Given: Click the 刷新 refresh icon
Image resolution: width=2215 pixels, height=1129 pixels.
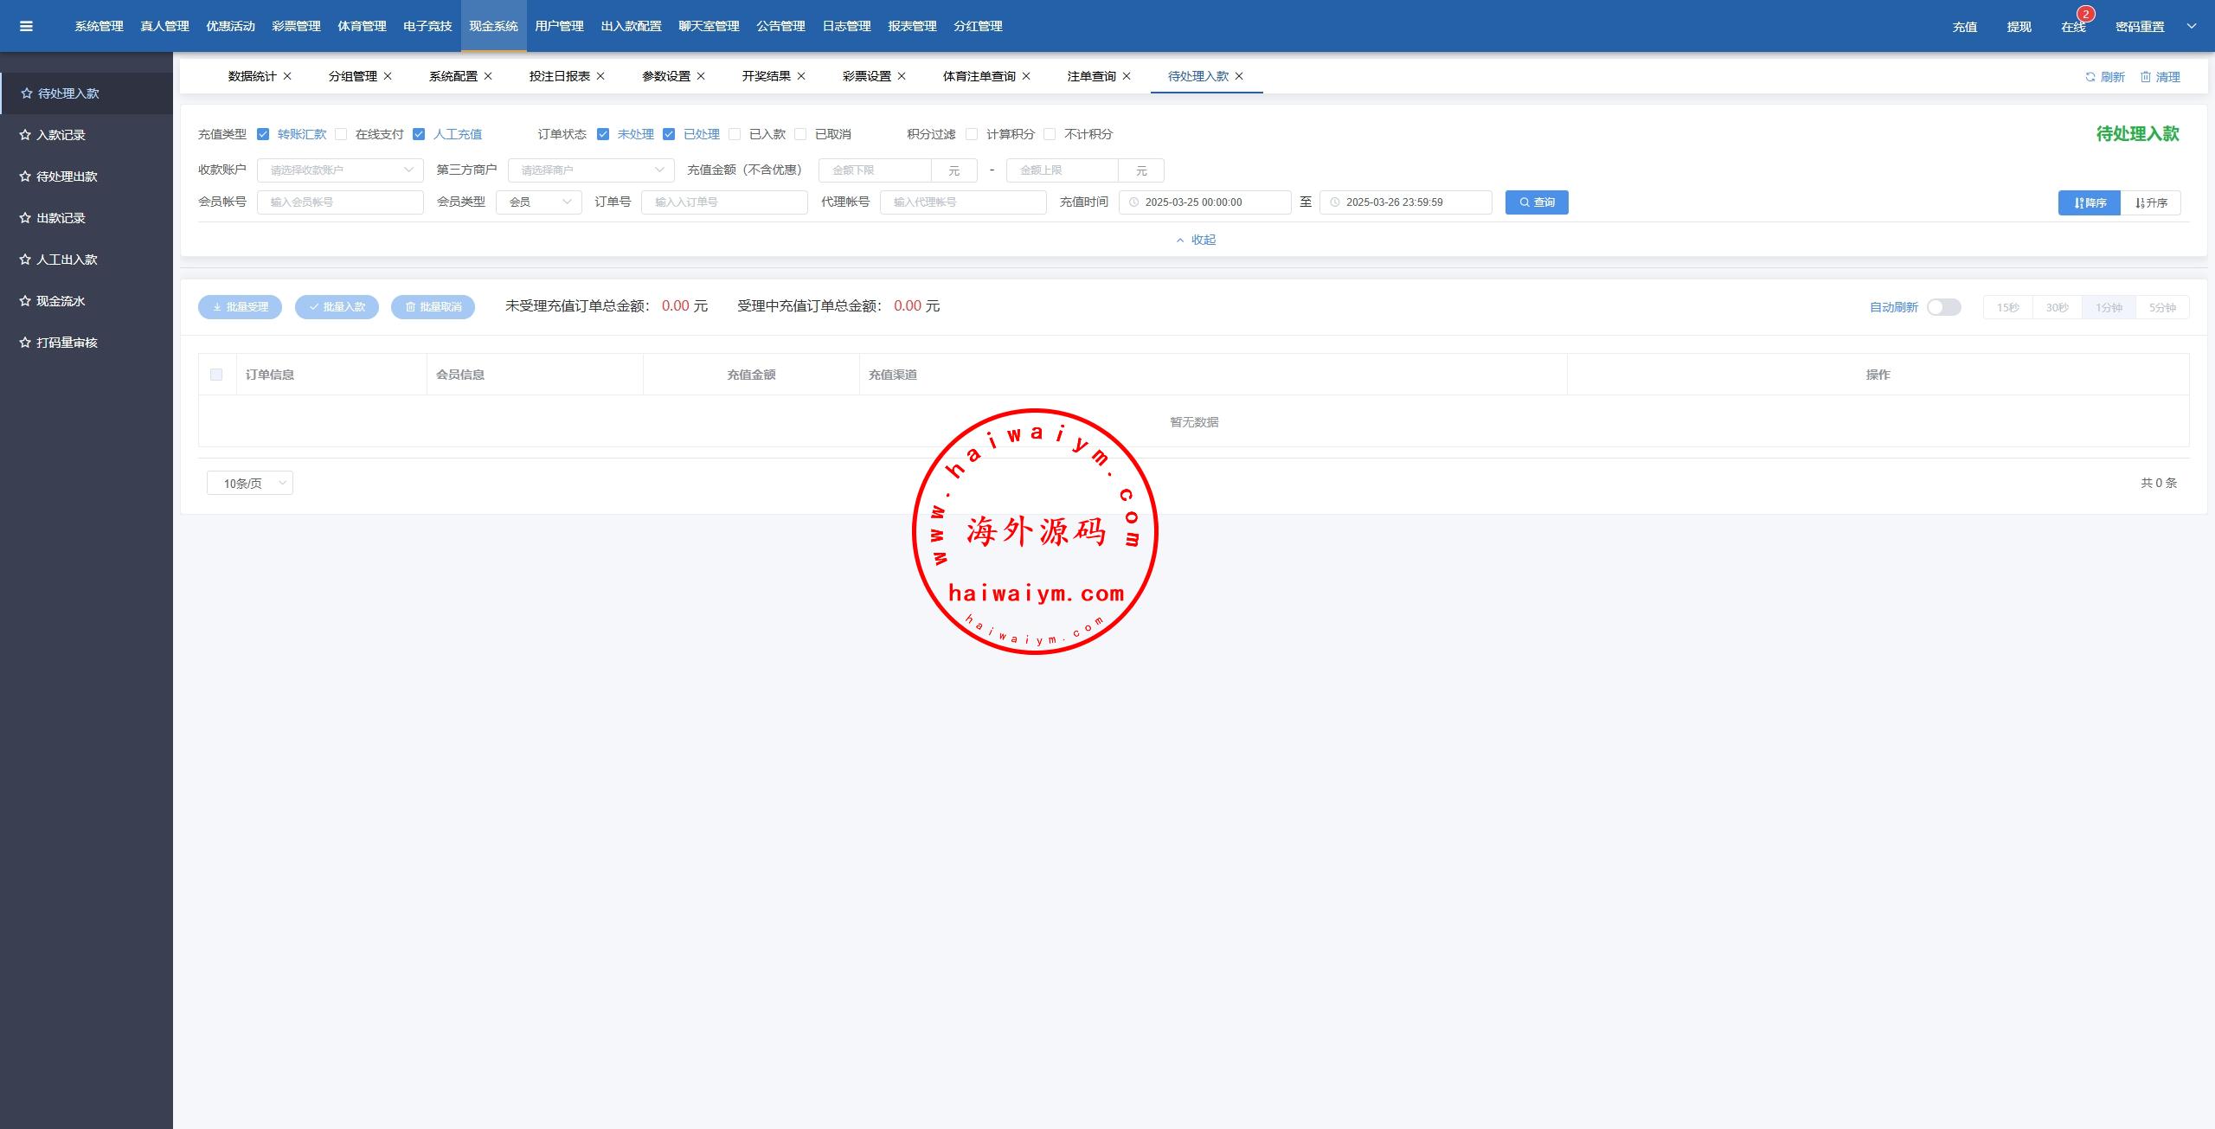Looking at the screenshot, I should (2090, 77).
